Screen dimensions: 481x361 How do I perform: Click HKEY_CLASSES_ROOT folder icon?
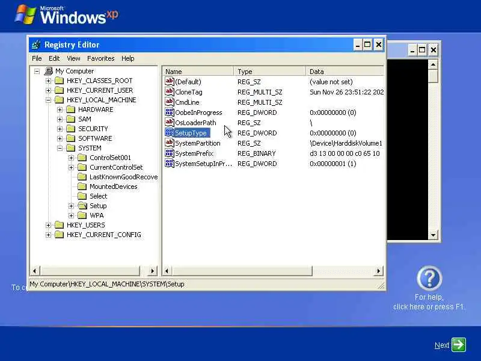point(59,81)
